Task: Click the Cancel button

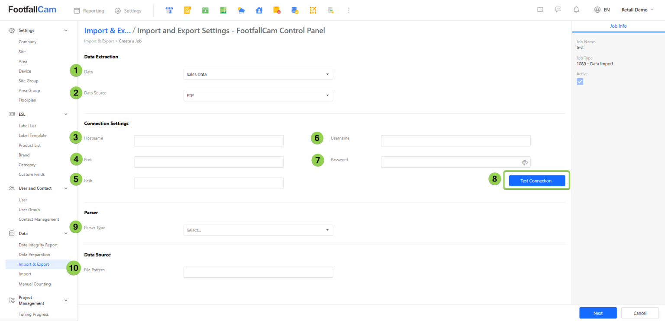Action: click(640, 313)
